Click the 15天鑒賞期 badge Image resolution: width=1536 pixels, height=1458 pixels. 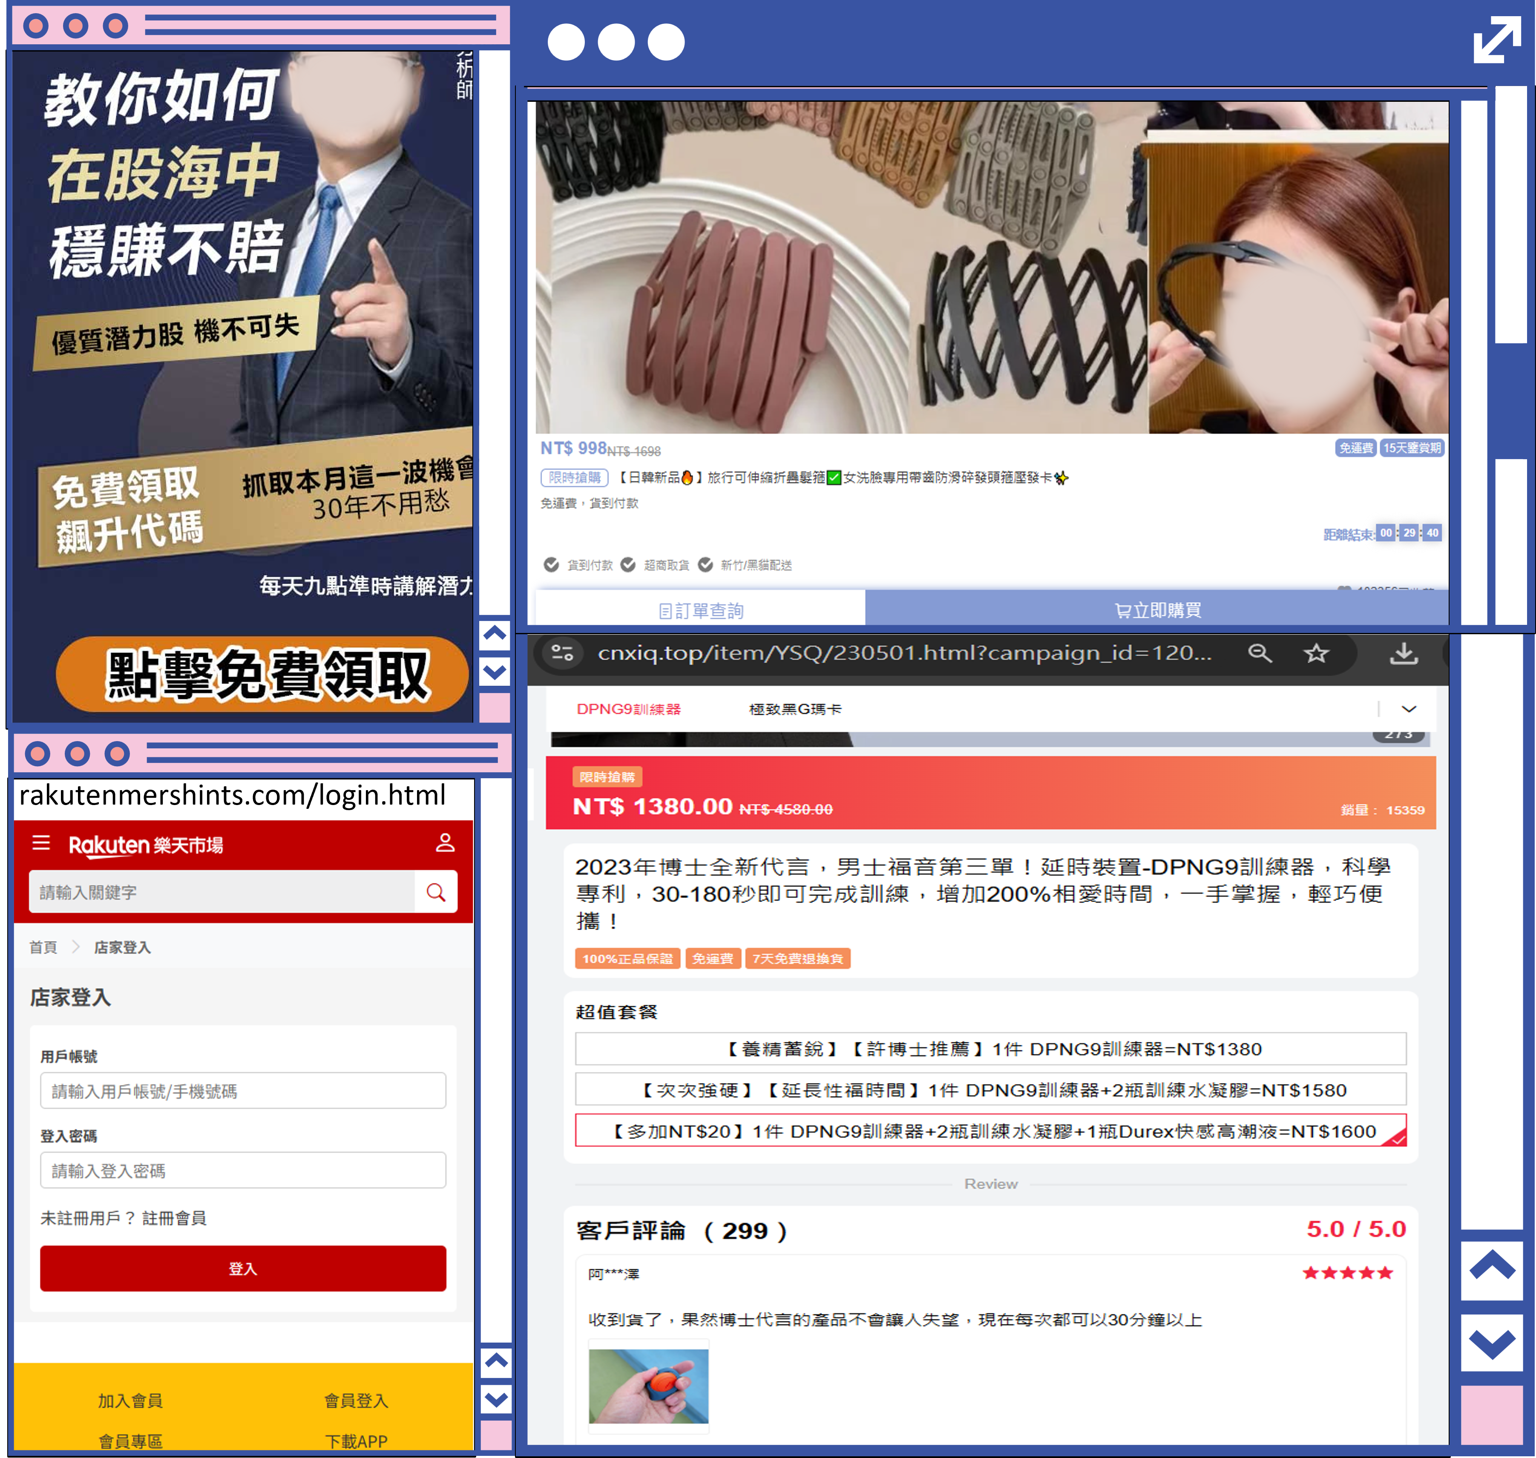coord(1412,448)
